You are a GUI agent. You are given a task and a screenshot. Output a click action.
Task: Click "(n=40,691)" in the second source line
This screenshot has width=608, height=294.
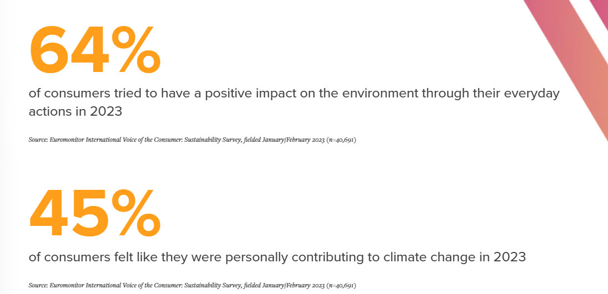(341, 286)
